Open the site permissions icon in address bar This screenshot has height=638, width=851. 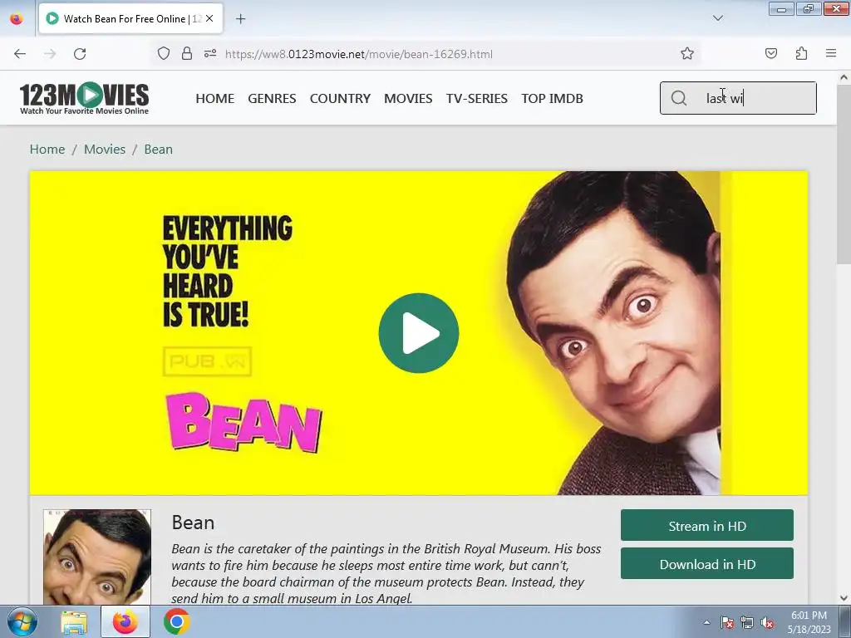click(x=210, y=54)
